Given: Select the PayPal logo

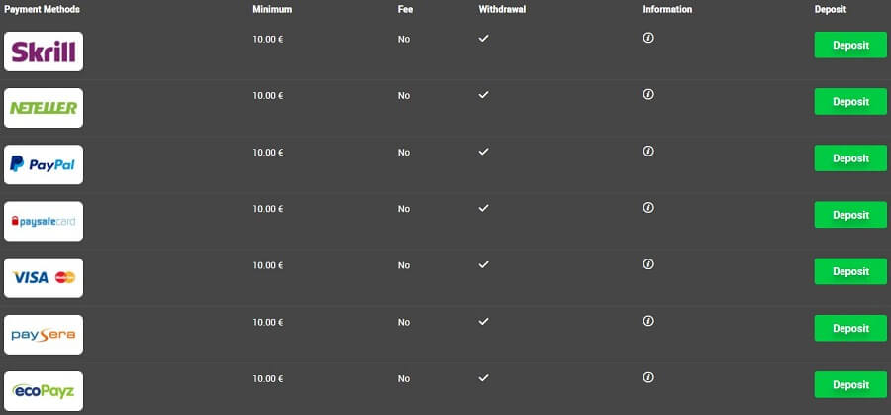Looking at the screenshot, I should (44, 164).
